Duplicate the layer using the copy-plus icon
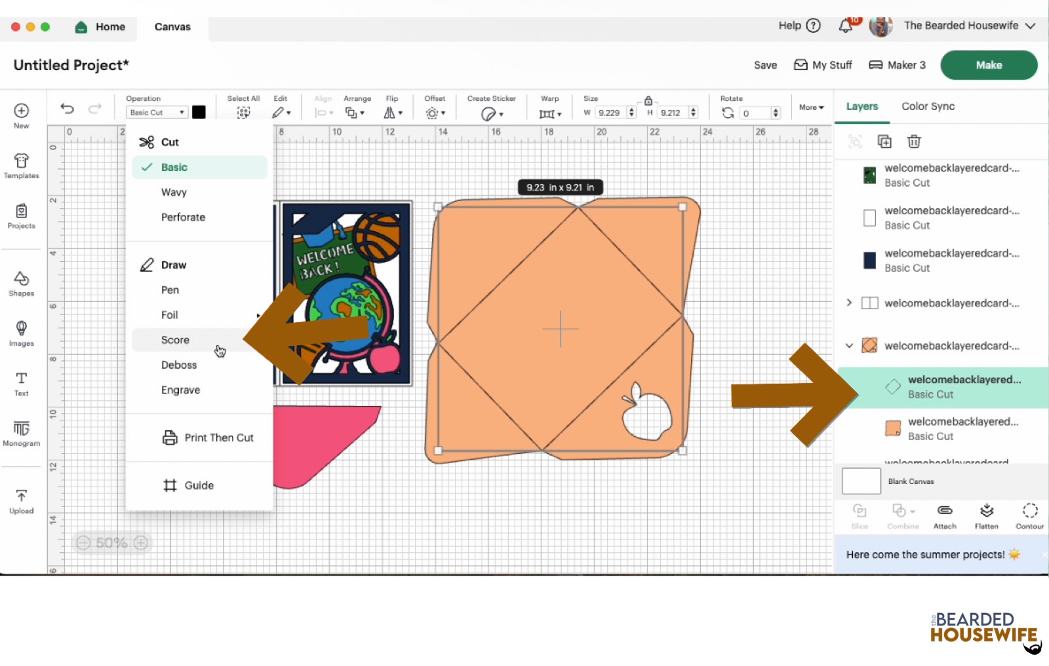 click(884, 141)
